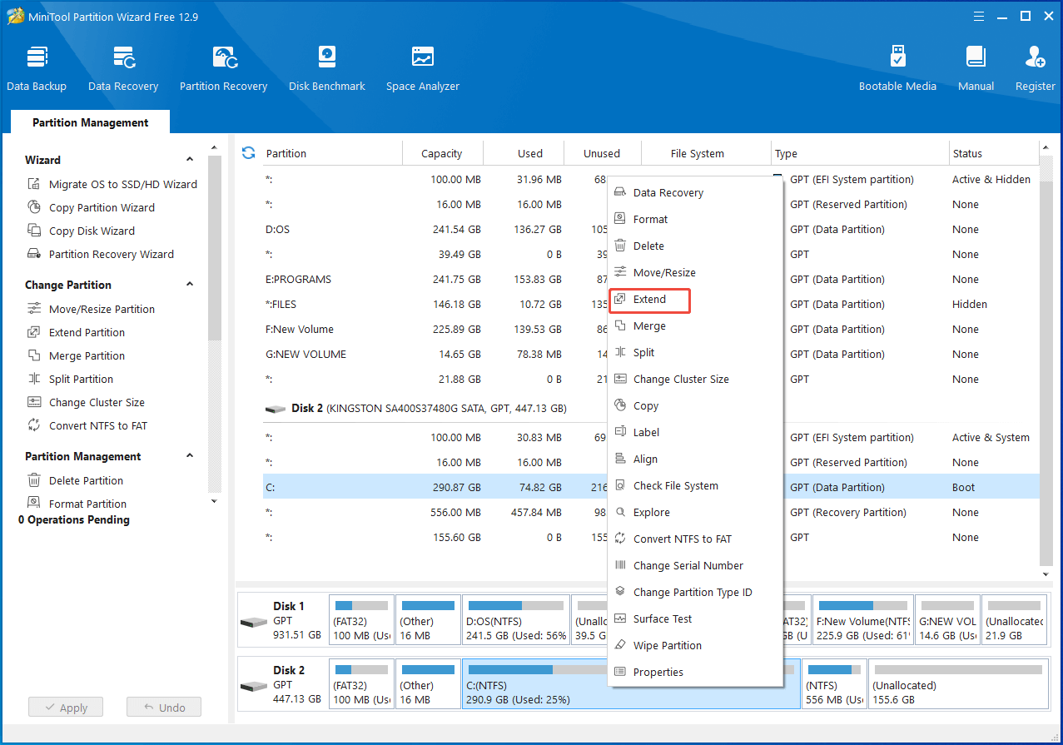This screenshot has height=745, width=1063.
Task: Switch to the Partition Management tab
Action: pyautogui.click(x=90, y=122)
